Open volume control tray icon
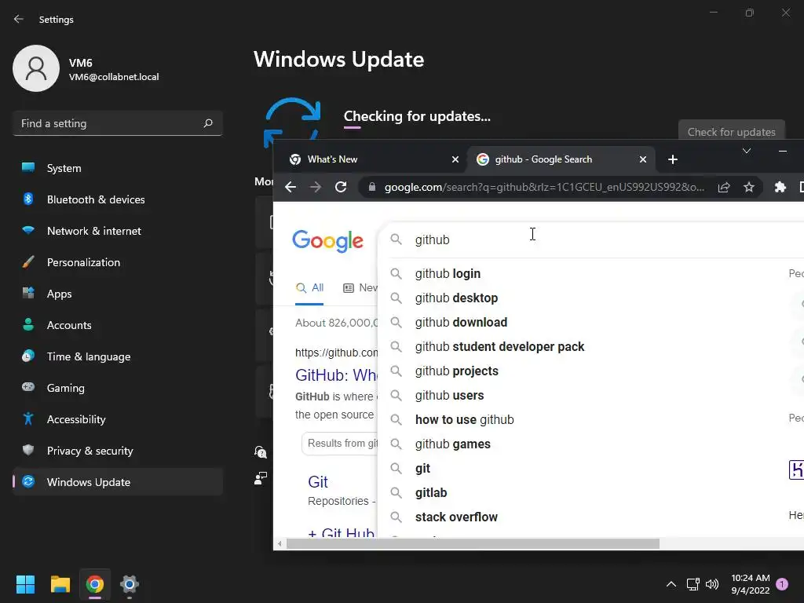804x603 pixels. (x=712, y=584)
